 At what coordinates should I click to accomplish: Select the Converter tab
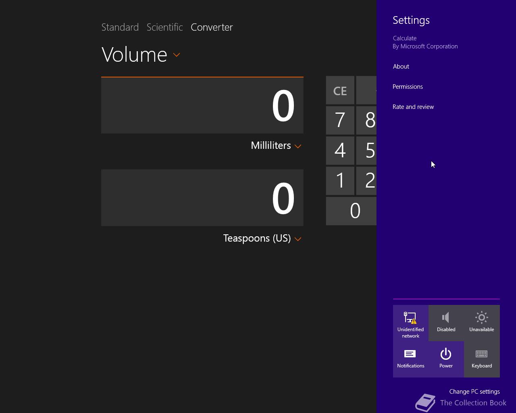tap(212, 27)
